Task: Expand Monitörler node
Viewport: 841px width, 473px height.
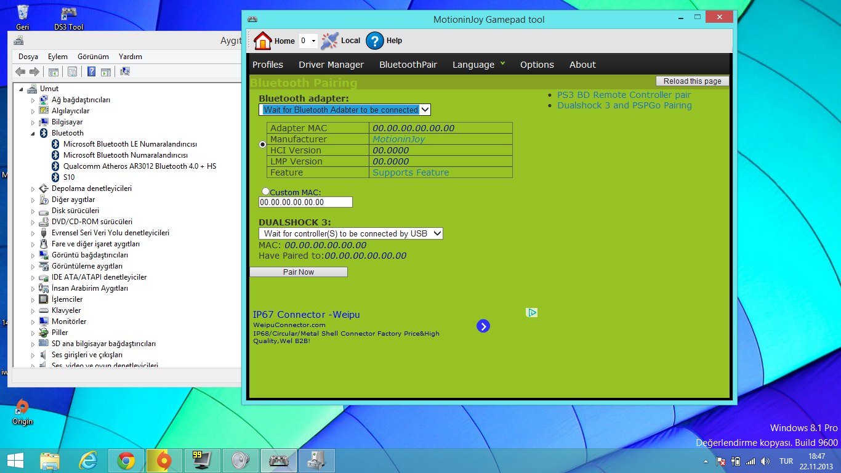Action: point(33,321)
